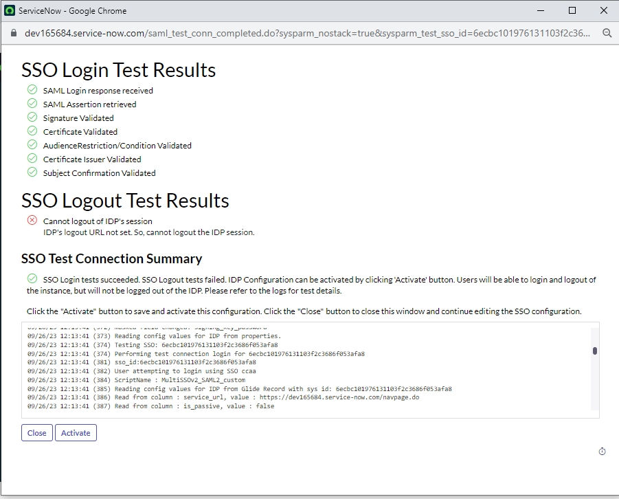
Task: Minimize the ServiceNow popup window
Action: (x=541, y=11)
